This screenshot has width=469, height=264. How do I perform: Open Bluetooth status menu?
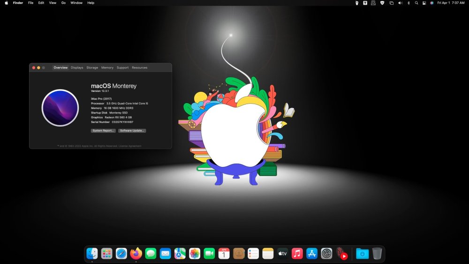[408, 3]
